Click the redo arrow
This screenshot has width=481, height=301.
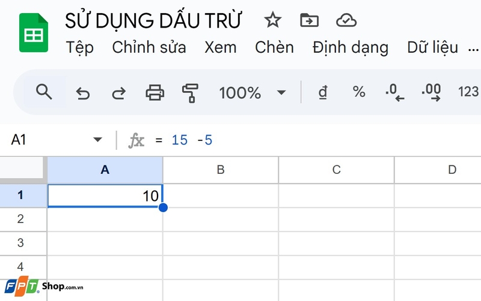pos(118,93)
